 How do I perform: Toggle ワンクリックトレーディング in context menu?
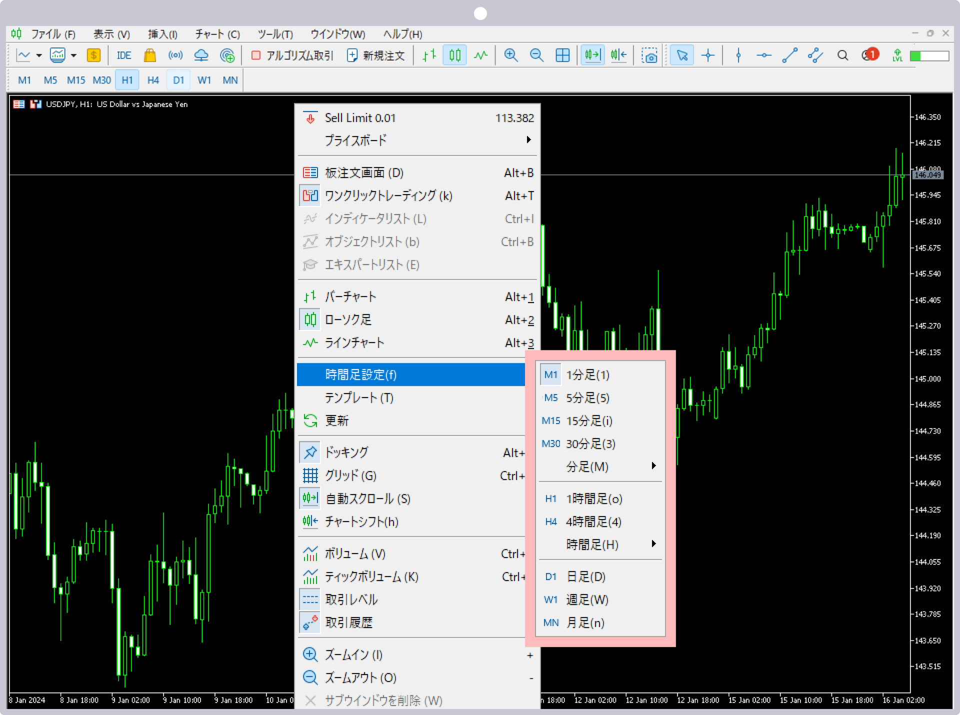(x=417, y=196)
